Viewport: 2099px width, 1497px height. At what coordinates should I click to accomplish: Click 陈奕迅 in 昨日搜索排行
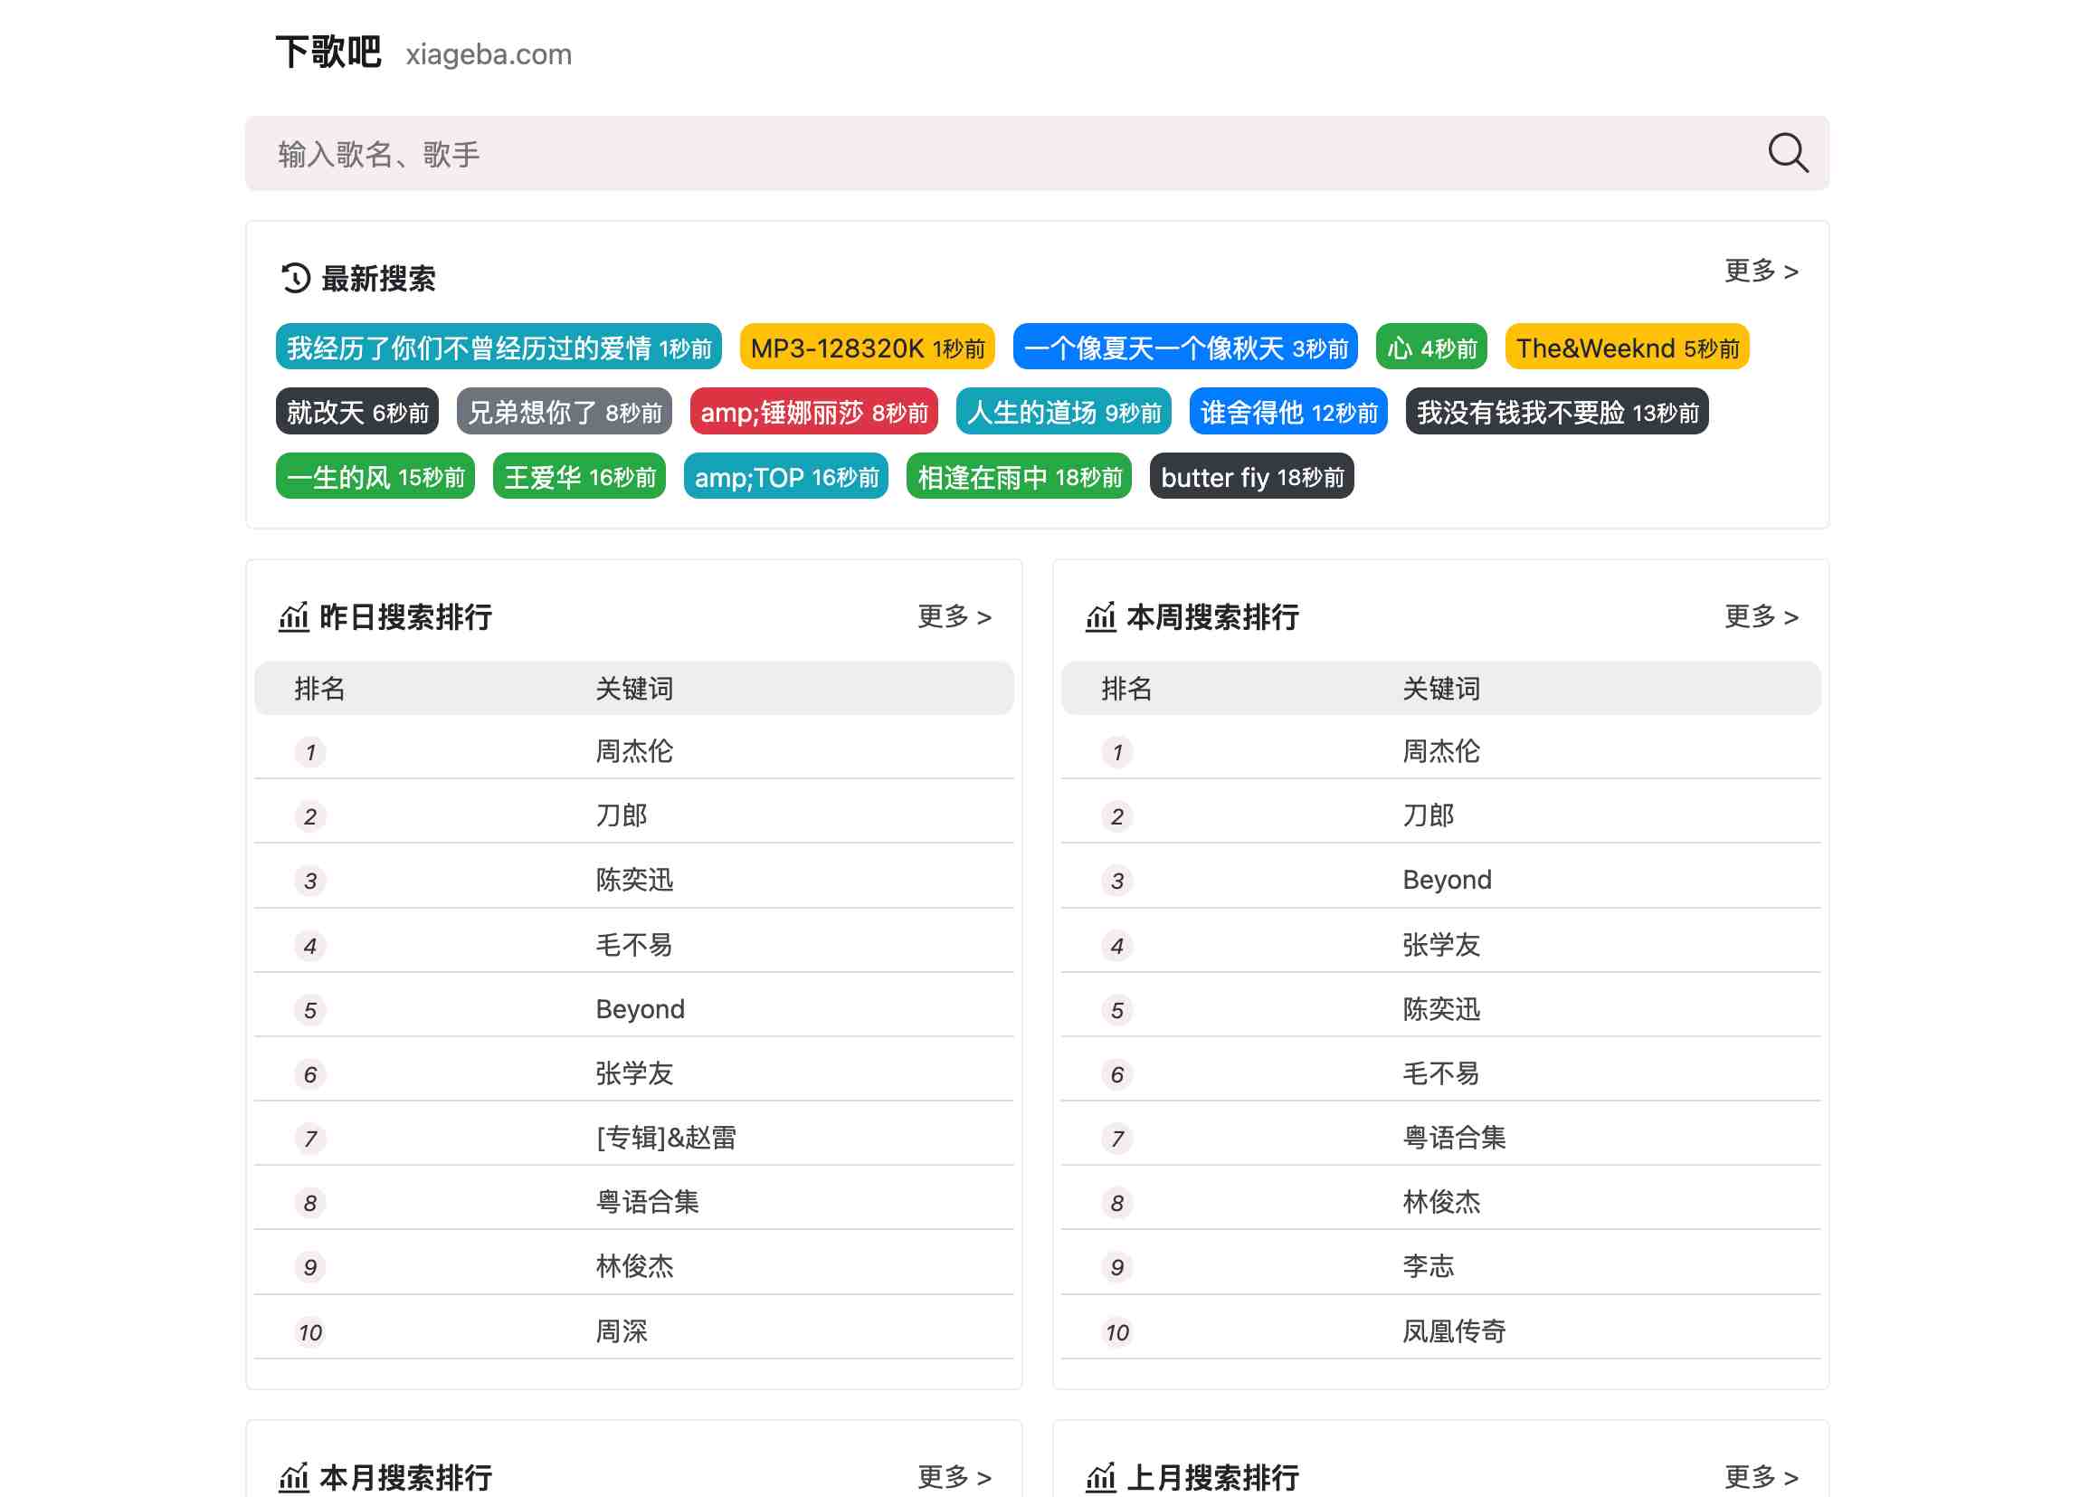(634, 880)
